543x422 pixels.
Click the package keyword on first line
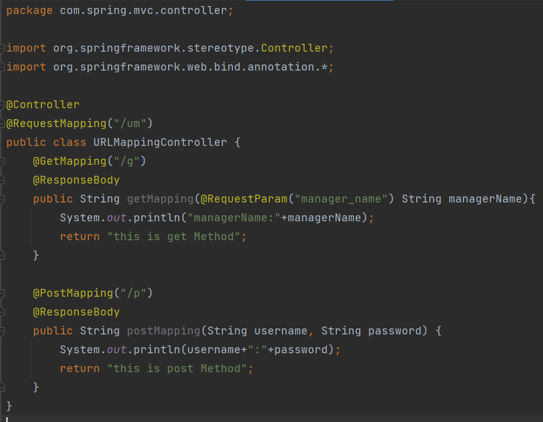[x=29, y=10]
